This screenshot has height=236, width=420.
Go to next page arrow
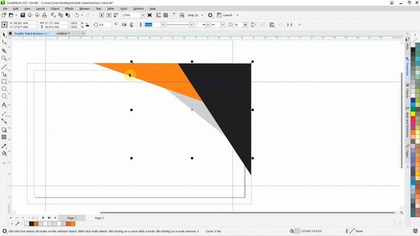coord(43,218)
